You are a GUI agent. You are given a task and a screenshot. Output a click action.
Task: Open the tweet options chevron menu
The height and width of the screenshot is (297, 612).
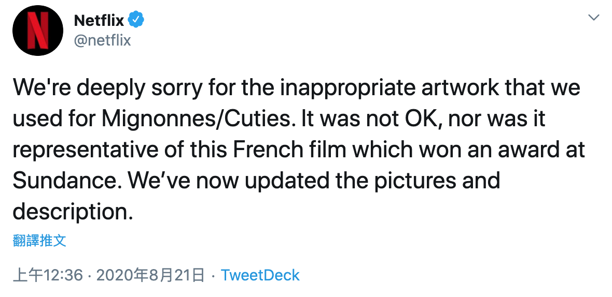point(593,18)
